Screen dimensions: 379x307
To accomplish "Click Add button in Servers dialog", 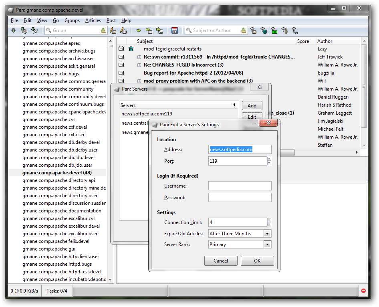I will coord(252,106).
